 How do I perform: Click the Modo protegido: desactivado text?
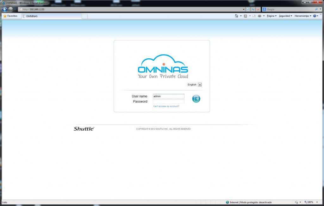click(x=256, y=202)
